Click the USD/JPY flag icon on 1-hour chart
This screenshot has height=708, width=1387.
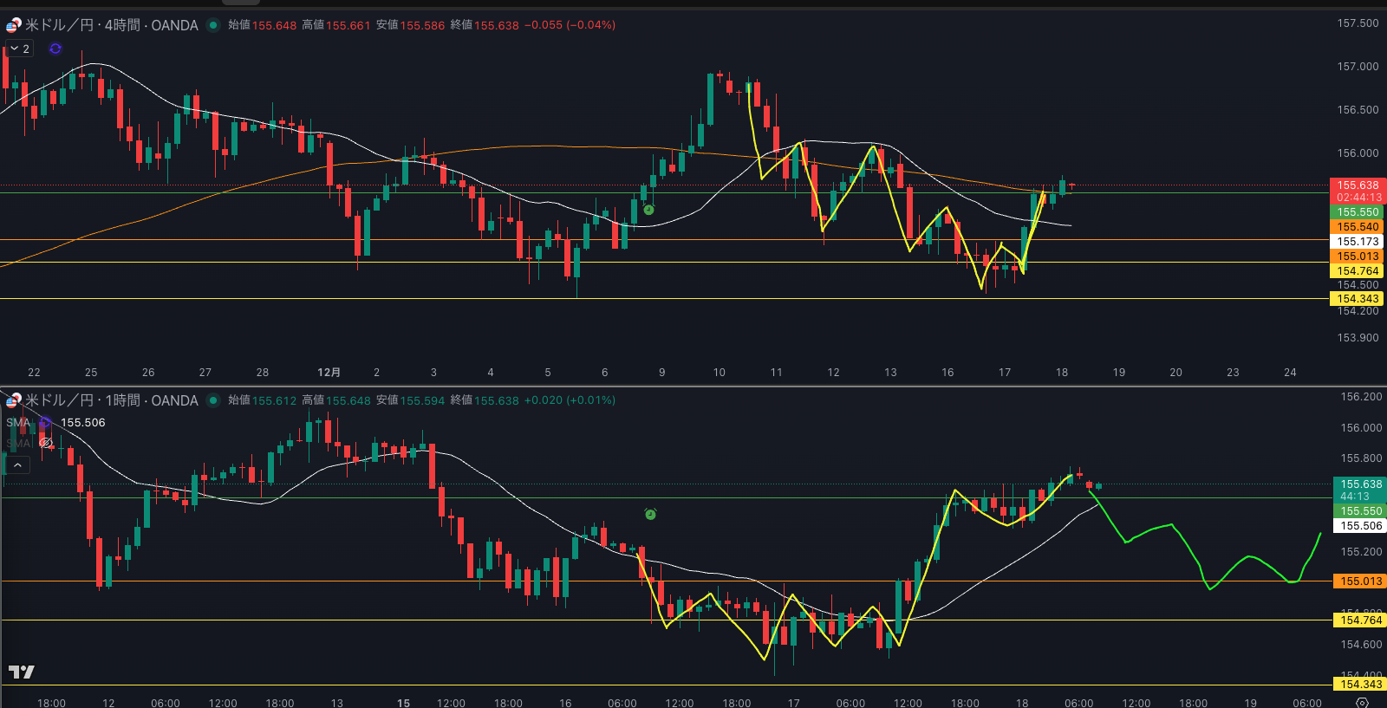pyautogui.click(x=13, y=400)
